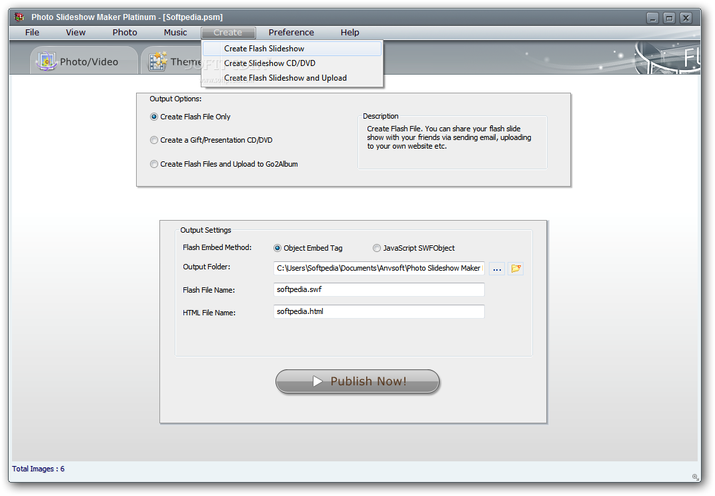
Task: Choose Create Flash Slideshow menu entry
Action: [x=292, y=48]
